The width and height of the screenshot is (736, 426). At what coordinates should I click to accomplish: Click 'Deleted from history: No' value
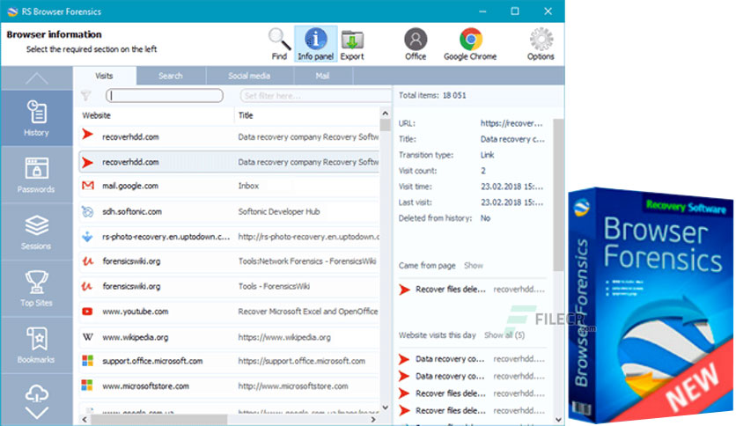(485, 218)
